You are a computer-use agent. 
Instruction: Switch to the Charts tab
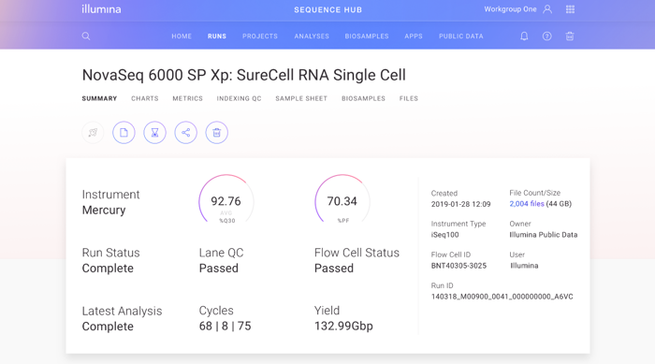pyautogui.click(x=144, y=98)
